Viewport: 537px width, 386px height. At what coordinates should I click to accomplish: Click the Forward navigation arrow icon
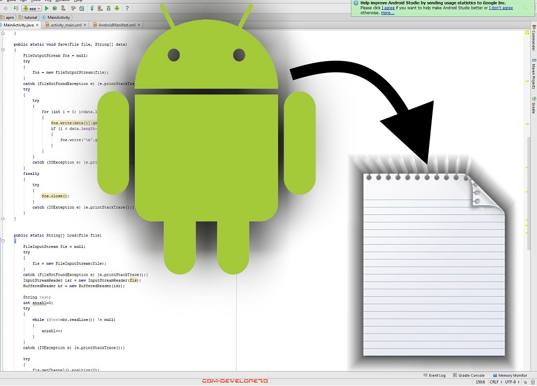point(5,8)
